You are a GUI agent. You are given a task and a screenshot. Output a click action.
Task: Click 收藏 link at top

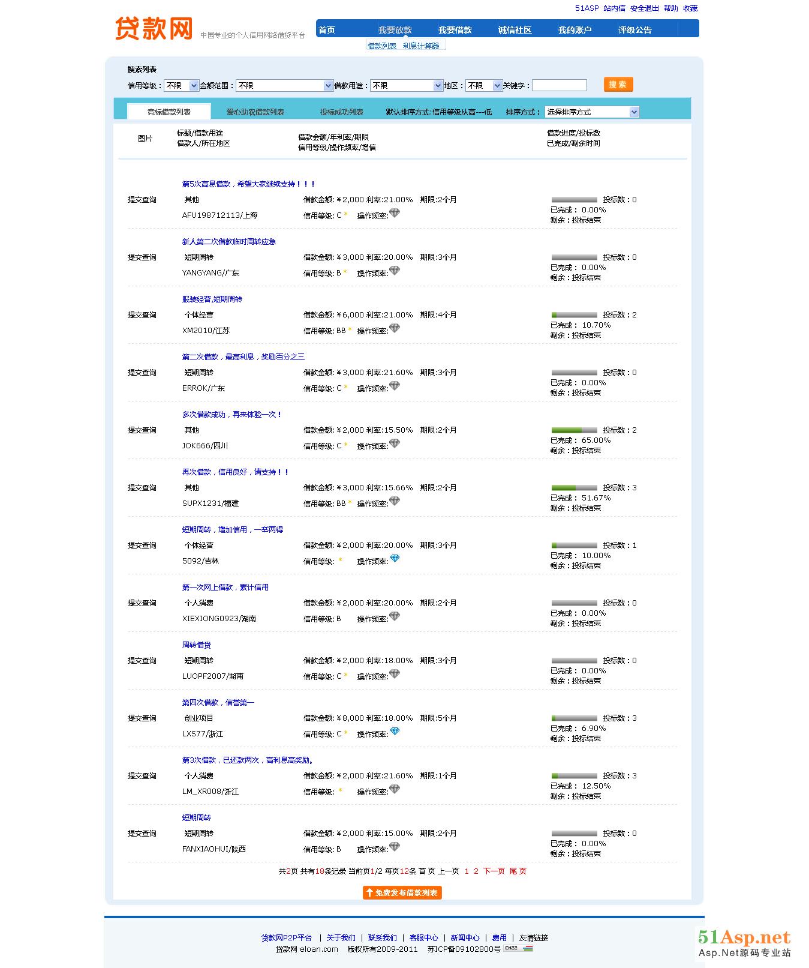pos(690,8)
